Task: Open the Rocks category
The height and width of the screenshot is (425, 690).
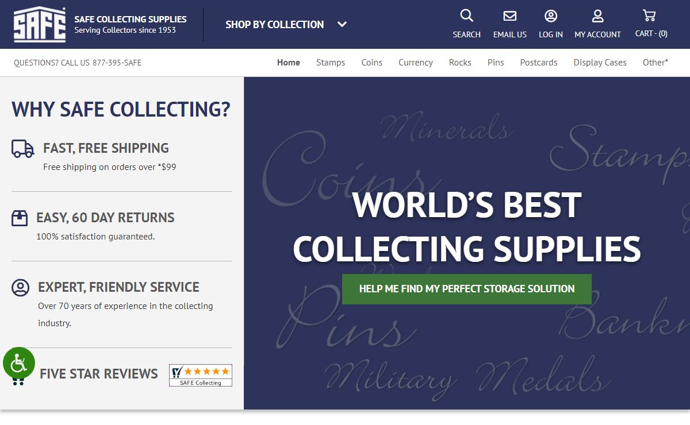Action: coord(460,63)
